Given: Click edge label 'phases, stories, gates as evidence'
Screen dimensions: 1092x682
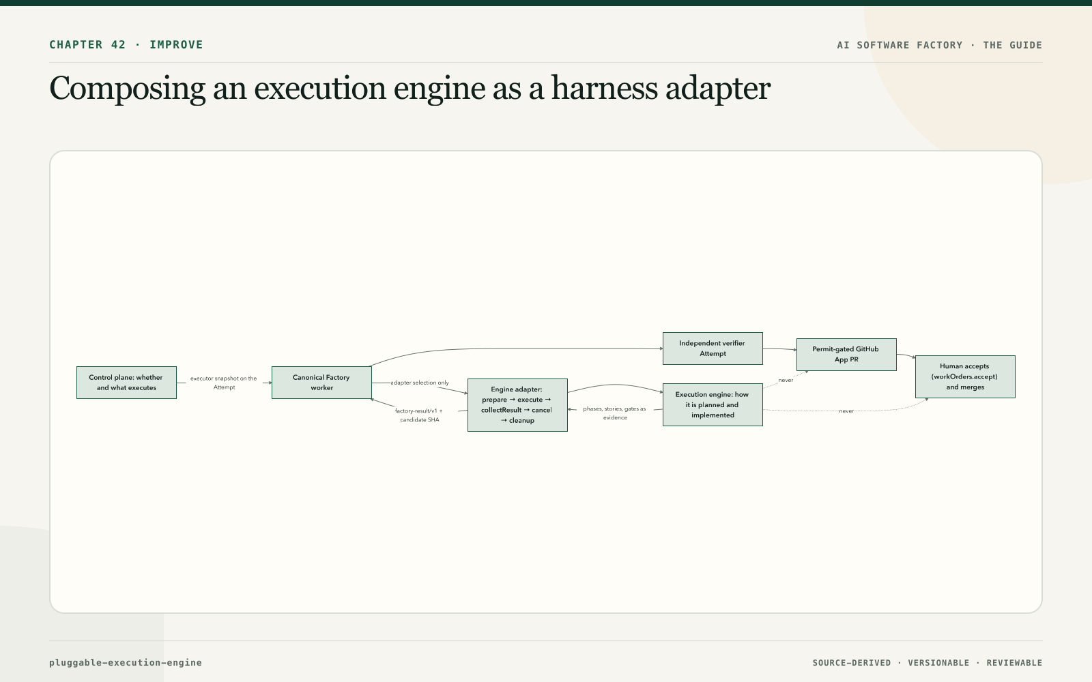Looking at the screenshot, I should [614, 413].
